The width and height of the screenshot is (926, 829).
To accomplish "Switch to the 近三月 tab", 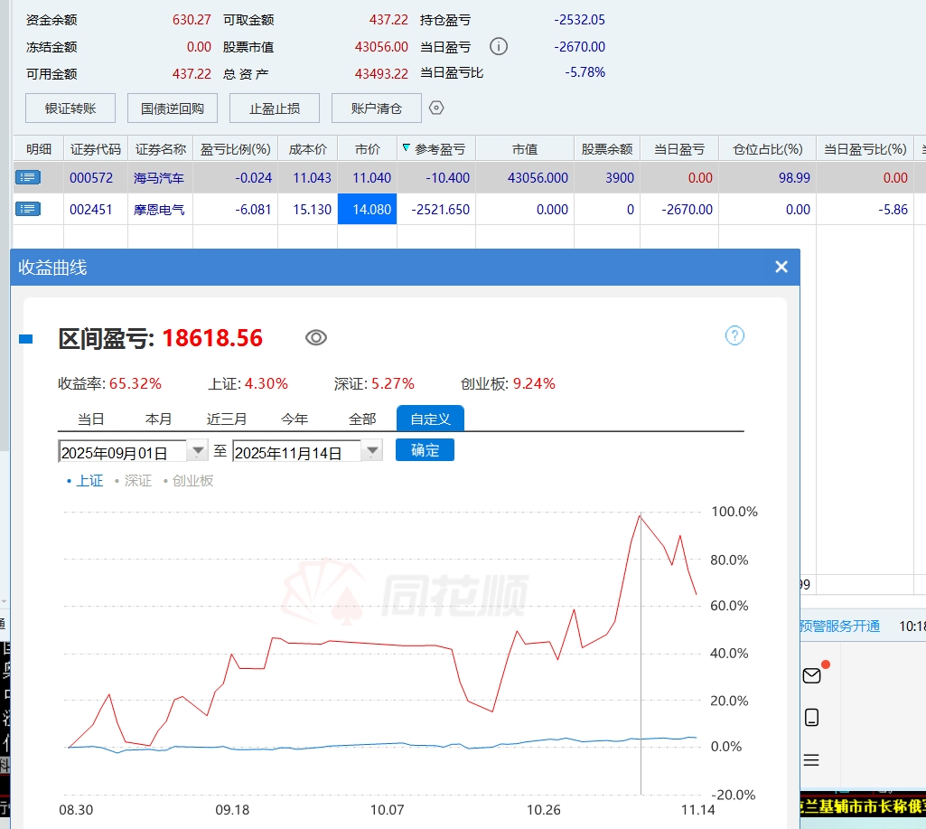I will tap(227, 419).
